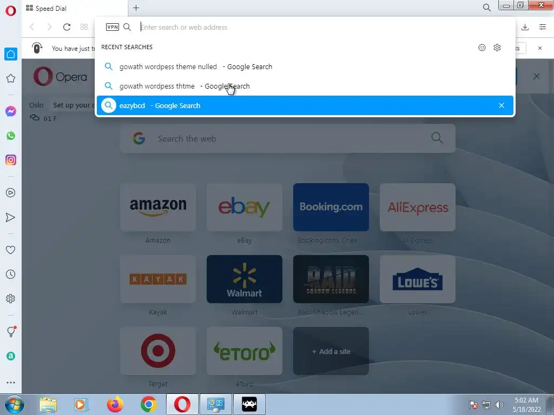554x415 pixels.
Task: Open the Raid Shadow Legends tile
Action: coord(331,279)
